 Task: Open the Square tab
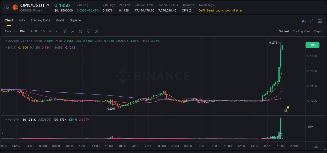(x=75, y=20)
